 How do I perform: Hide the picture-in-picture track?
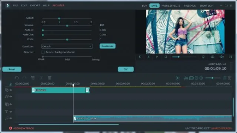point(11,97)
